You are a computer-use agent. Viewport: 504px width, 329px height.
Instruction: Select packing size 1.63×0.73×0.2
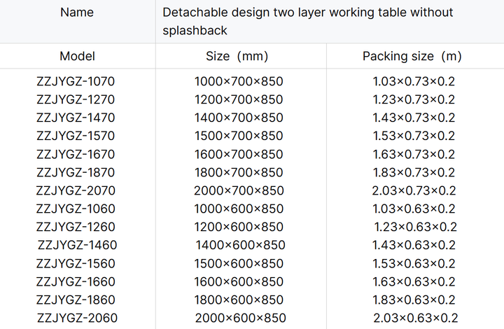pos(414,154)
